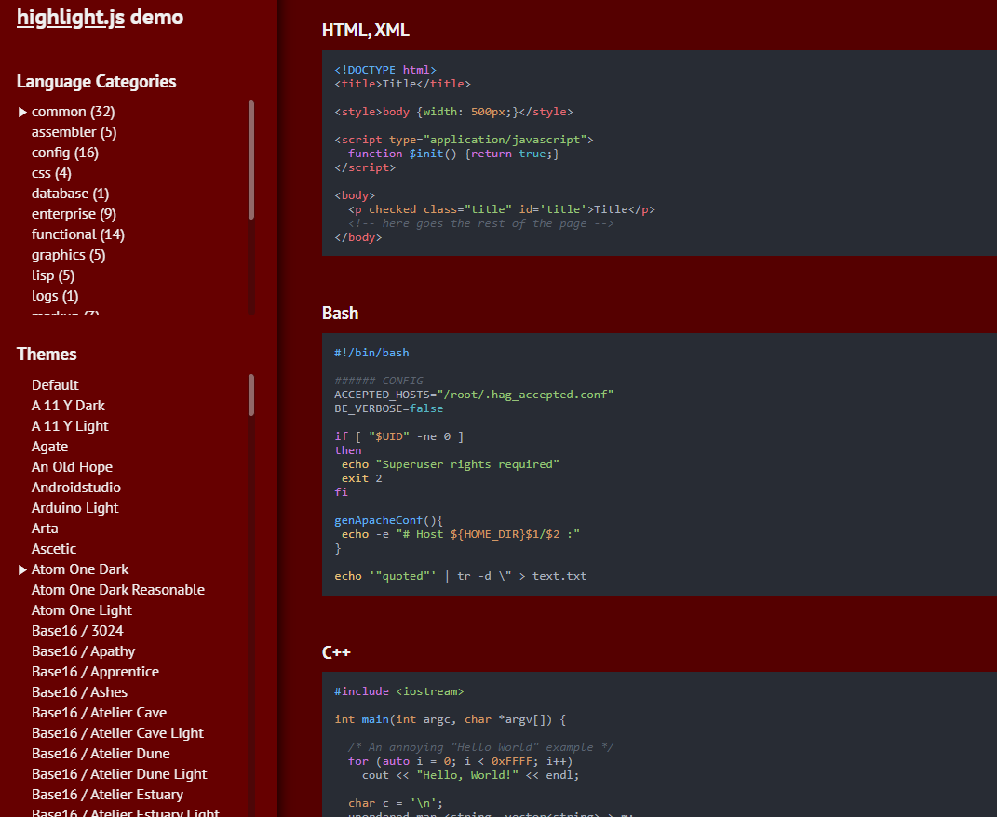
Task: Choose the Base16 / 3024 theme
Action: tap(77, 631)
